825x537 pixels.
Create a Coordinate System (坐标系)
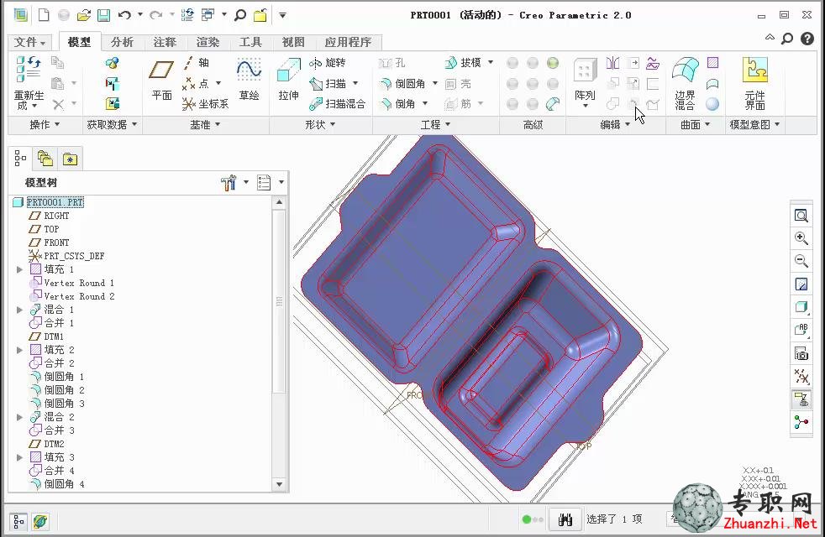[205, 104]
